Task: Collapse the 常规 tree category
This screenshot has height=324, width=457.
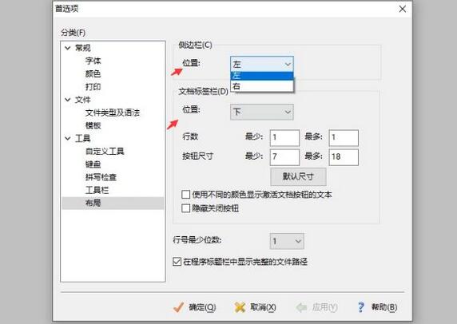Action: [x=68, y=48]
